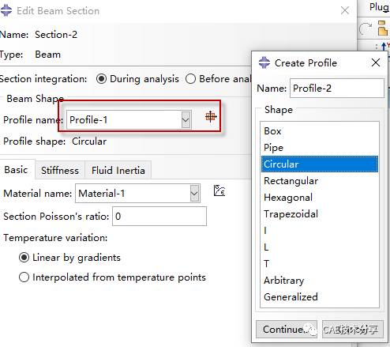Close the Edit Beam Section dialog
This screenshot has height=347, width=390.
(345, 10)
